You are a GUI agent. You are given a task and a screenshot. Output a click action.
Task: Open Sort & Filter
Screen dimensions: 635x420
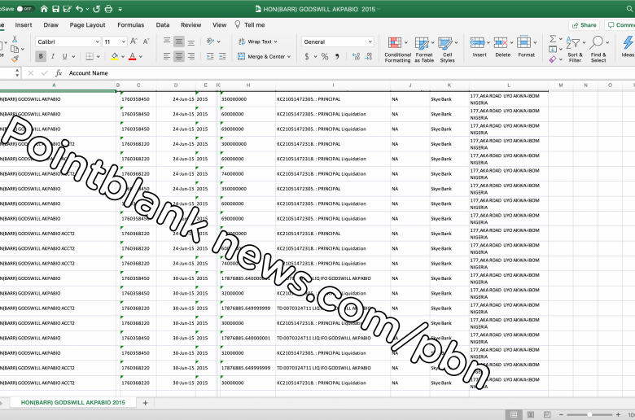pyautogui.click(x=575, y=50)
